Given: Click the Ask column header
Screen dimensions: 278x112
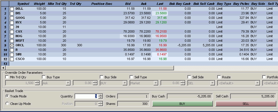Looking at the screenshot, I should (144, 4).
